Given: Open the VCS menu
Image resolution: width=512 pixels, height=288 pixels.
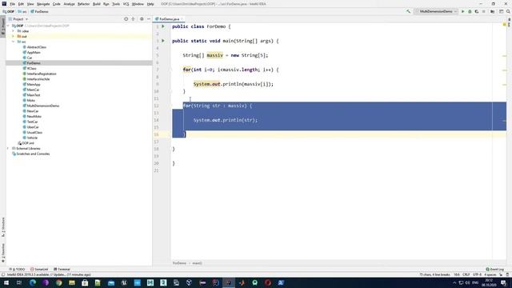Looking at the screenshot, I should 126,4.
